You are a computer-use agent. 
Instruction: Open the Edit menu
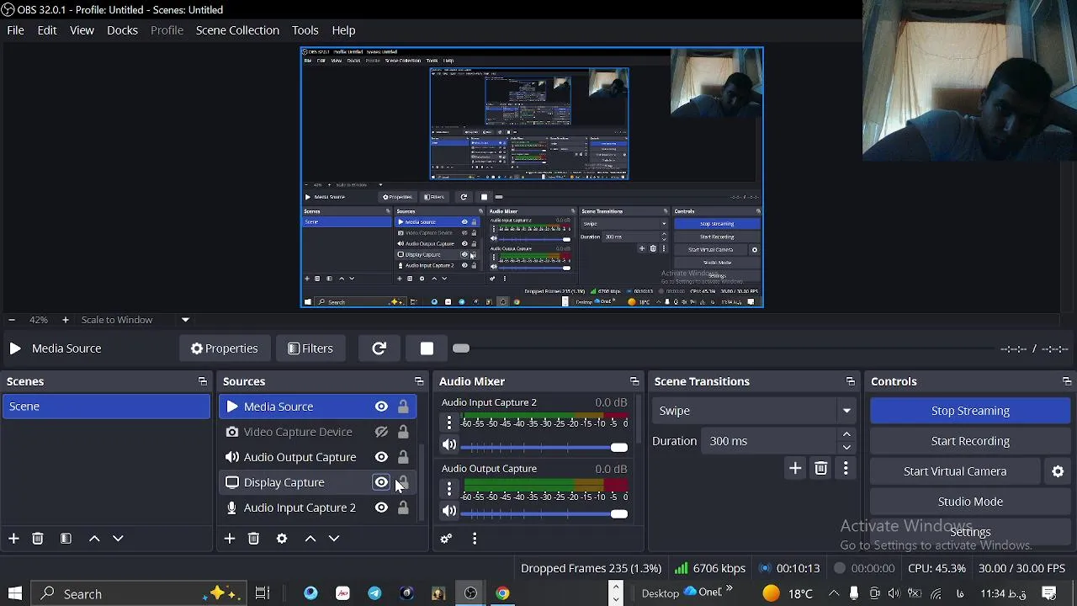pos(47,30)
